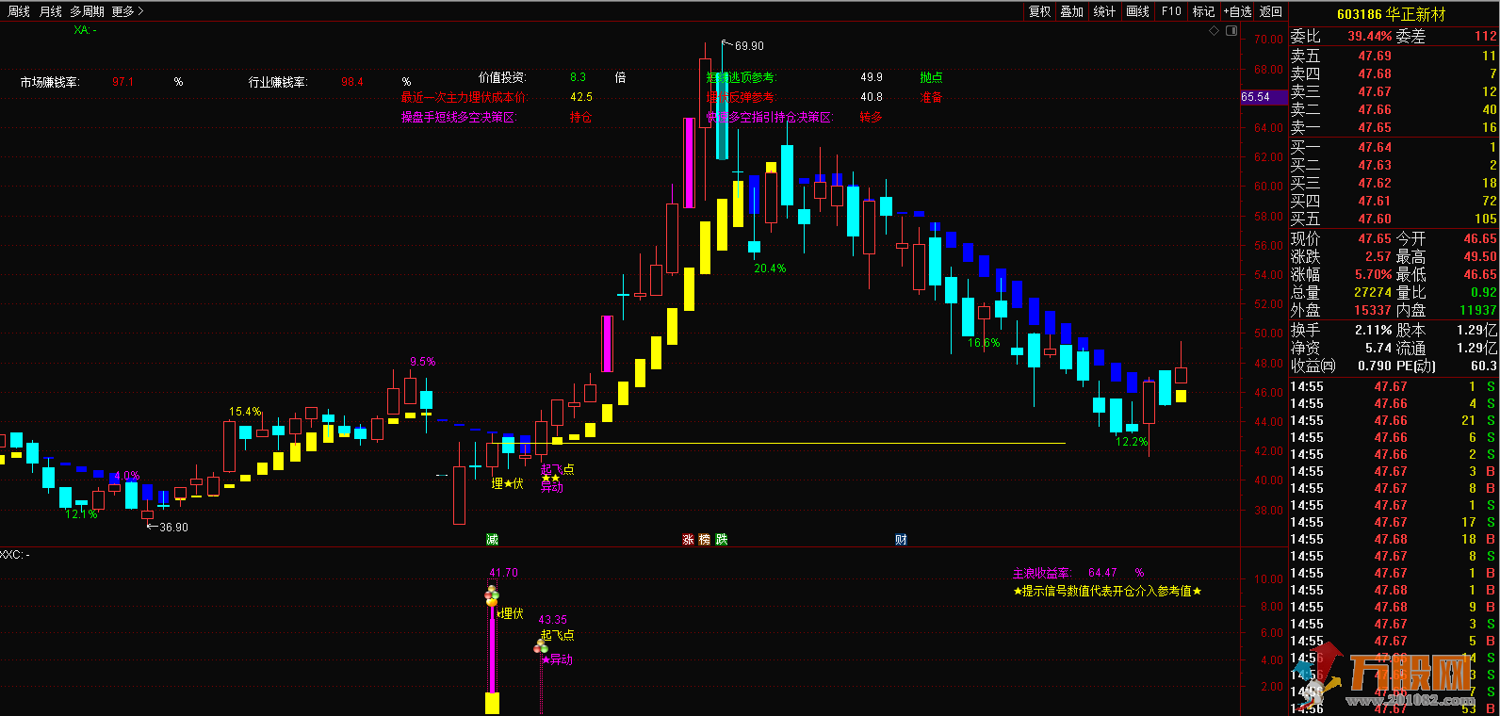Click the signal balls icon under 41.70
Image resolution: width=1500 pixels, height=716 pixels.
(491, 595)
